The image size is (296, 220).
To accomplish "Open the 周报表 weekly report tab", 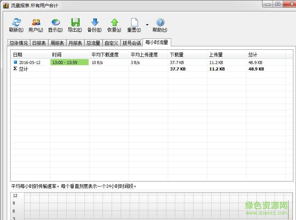I will [57, 43].
